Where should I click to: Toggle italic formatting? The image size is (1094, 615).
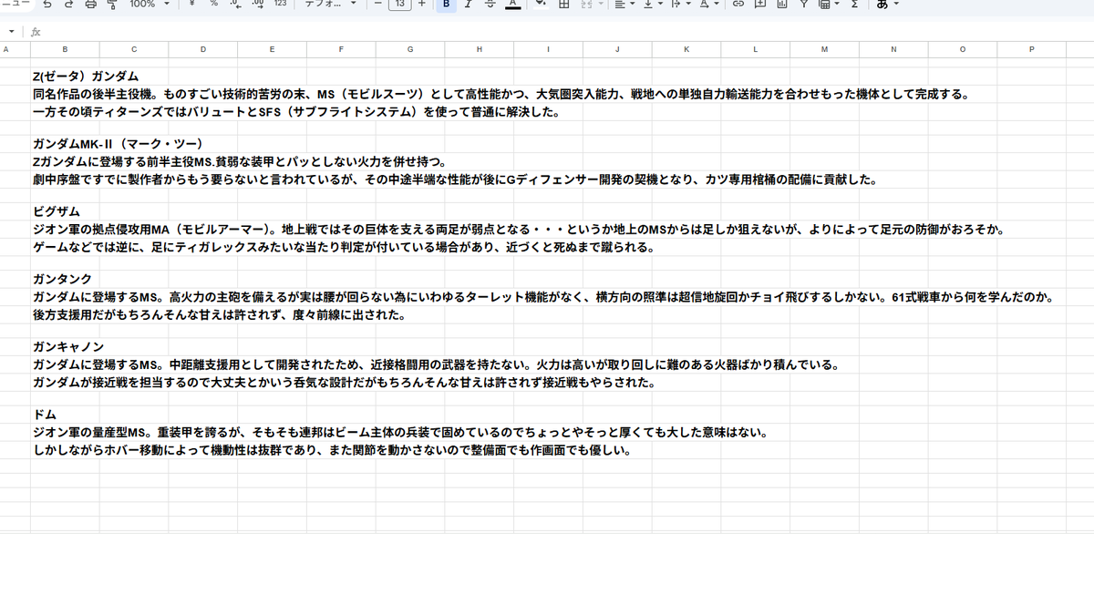pos(468,5)
